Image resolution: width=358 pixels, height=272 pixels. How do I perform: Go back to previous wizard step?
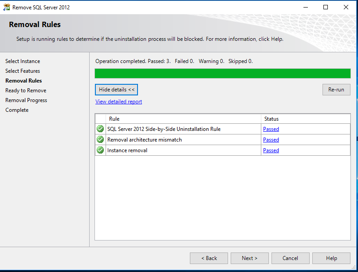(x=209, y=258)
